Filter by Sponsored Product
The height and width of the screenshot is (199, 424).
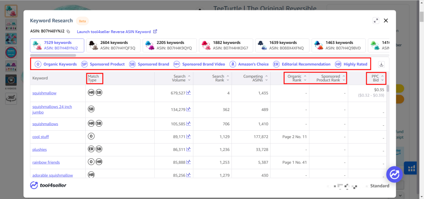click(x=103, y=64)
